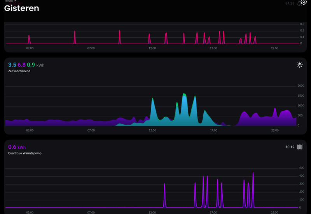Screen dimensions: 311x214
Task: Click the faded €4.28 cost value
Action: click(290, 3)
